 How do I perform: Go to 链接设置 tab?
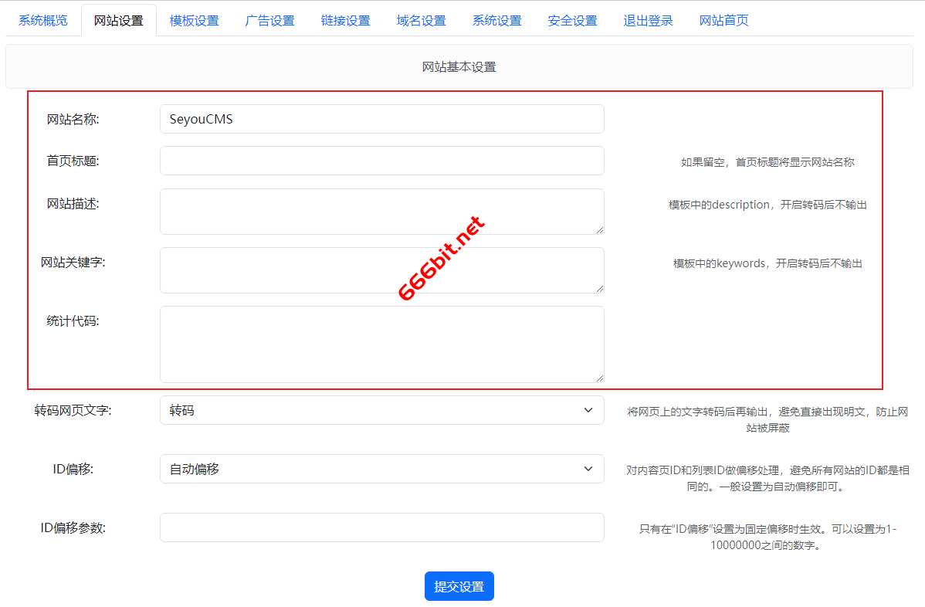[x=345, y=21]
